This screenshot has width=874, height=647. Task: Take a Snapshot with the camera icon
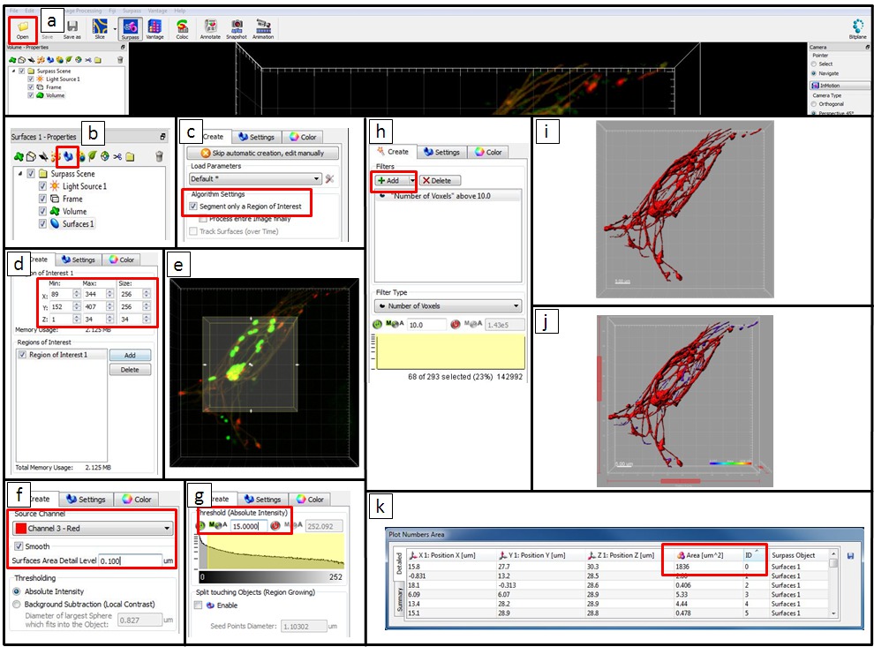(x=237, y=28)
